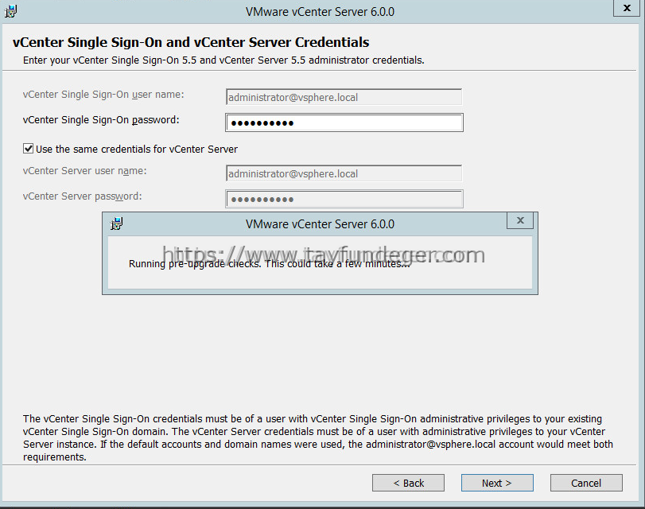
Task: Click the vCenter Single Sign-On user name label
Action: tap(103, 94)
